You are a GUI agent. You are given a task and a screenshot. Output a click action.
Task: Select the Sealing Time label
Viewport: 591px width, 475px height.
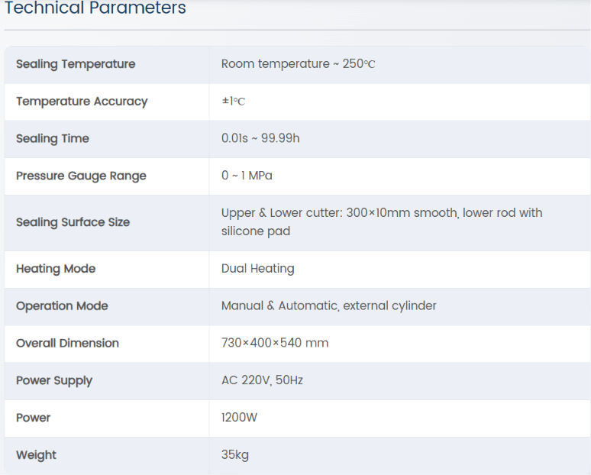(x=53, y=139)
